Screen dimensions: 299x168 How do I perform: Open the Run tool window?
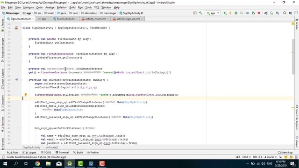pos(13,153)
